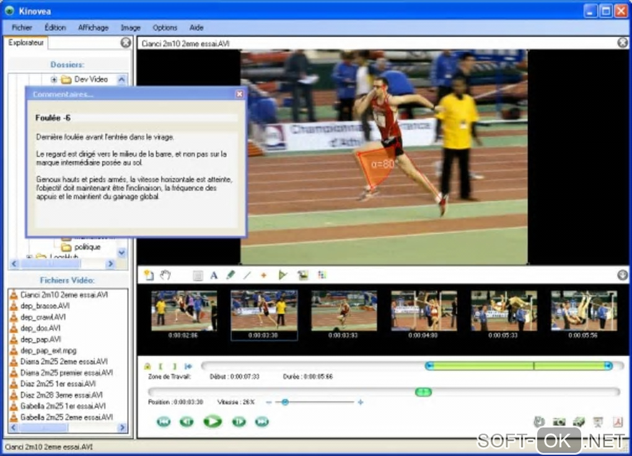
Task: Step back one frame
Action: point(187,422)
